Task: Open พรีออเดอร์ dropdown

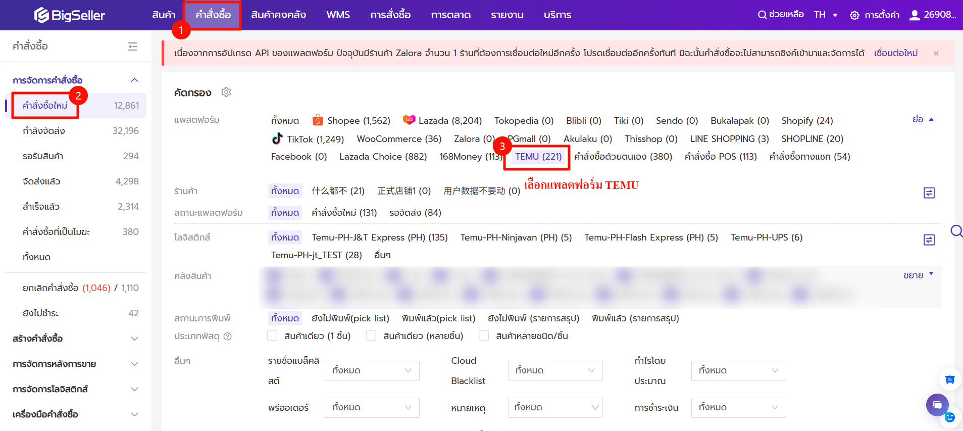Action: [372, 408]
